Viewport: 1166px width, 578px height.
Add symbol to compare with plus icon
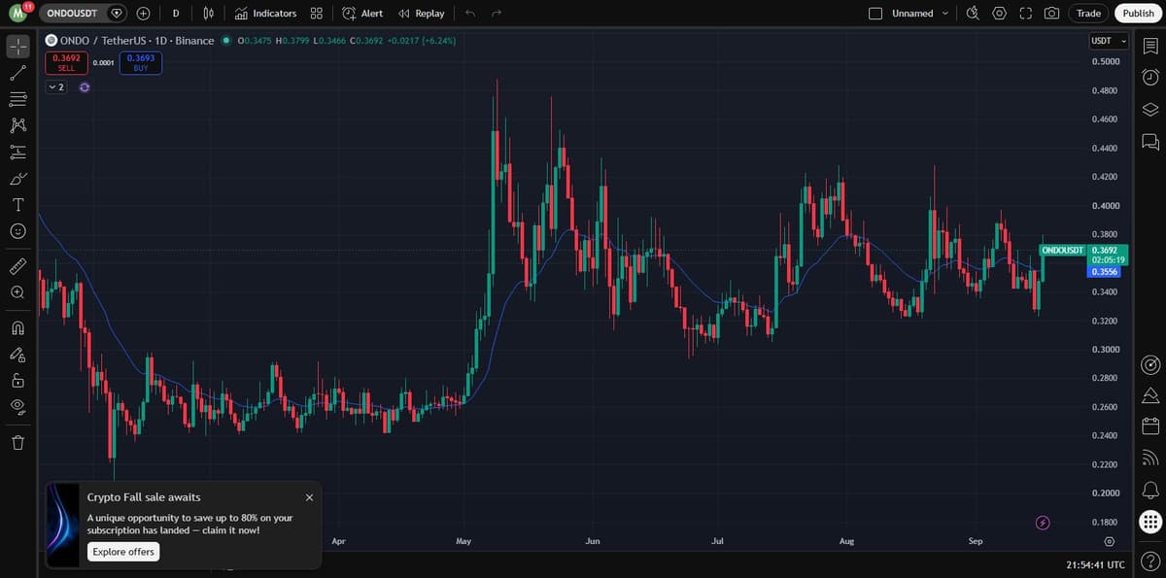point(143,14)
